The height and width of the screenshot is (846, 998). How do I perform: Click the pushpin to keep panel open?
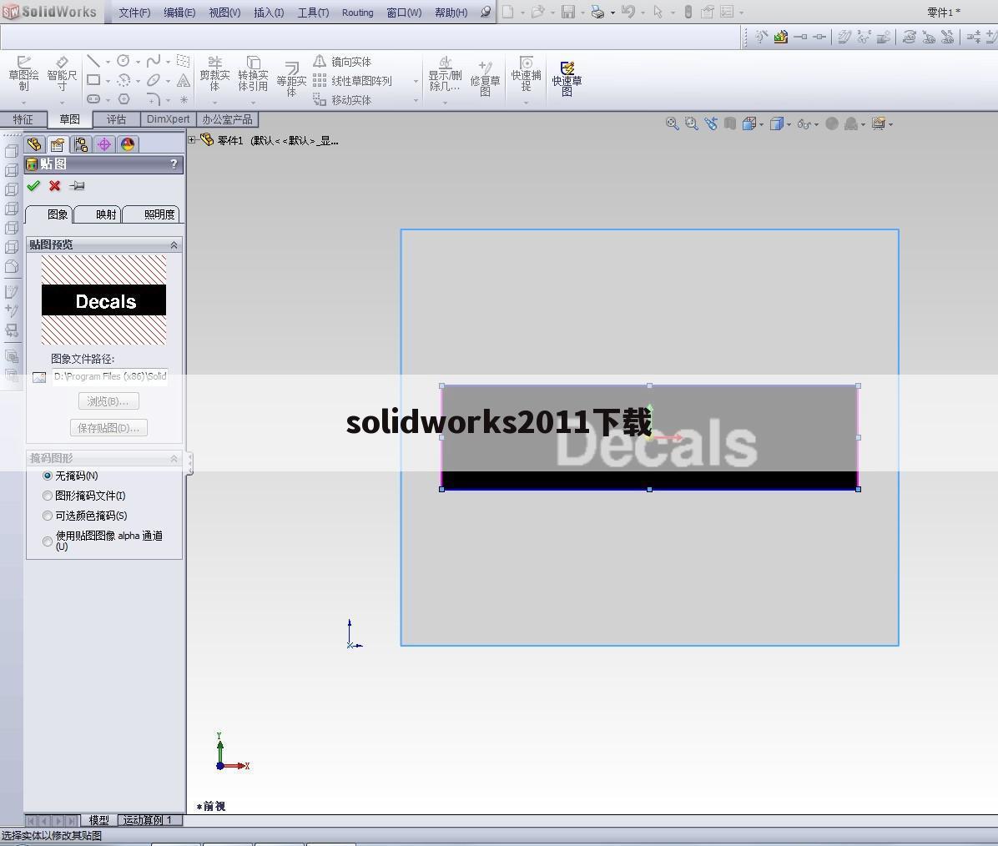coord(77,186)
